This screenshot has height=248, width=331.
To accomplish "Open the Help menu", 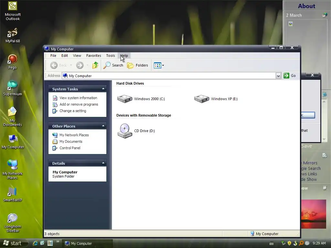I will 124,56.
